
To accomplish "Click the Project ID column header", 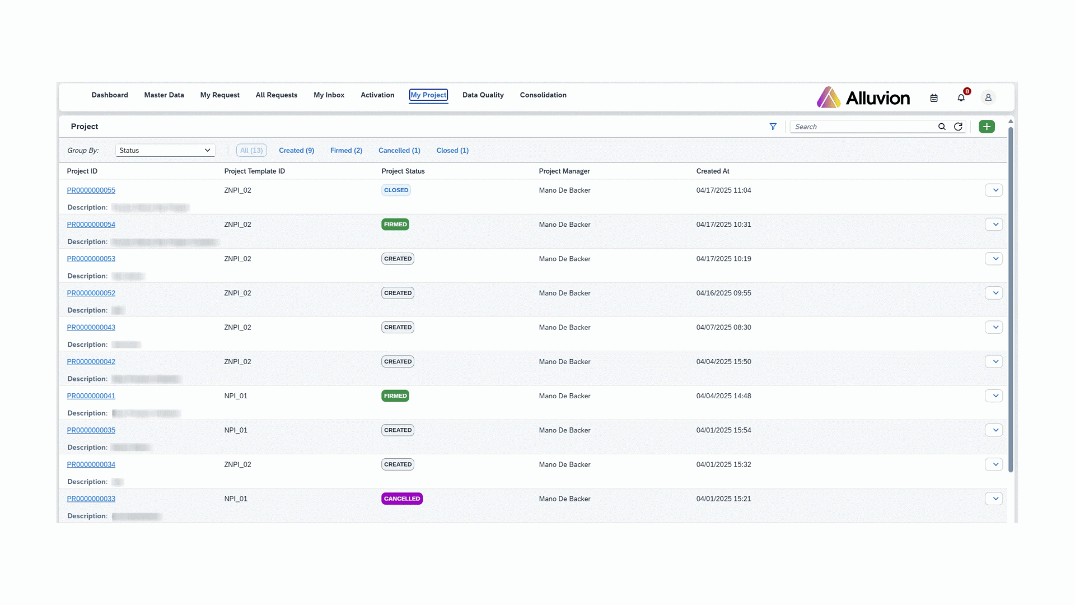I will 82,171.
